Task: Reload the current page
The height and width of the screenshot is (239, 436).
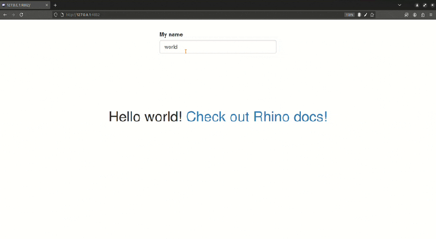Action: (21, 15)
